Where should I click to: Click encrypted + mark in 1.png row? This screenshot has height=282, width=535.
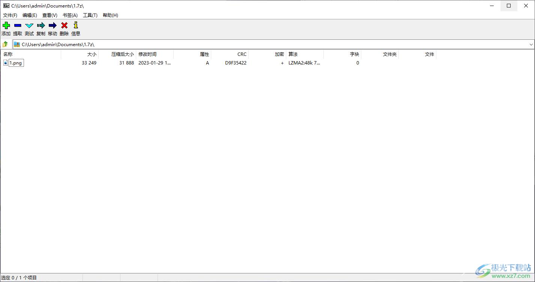point(282,63)
